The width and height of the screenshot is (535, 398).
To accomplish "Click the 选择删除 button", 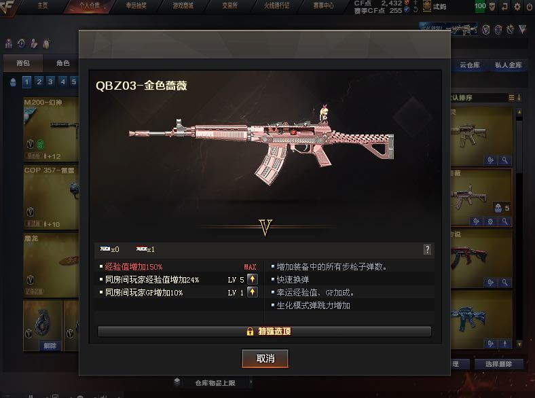I will [498, 364].
